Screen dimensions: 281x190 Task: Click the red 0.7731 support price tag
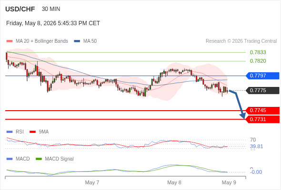click(x=262, y=119)
